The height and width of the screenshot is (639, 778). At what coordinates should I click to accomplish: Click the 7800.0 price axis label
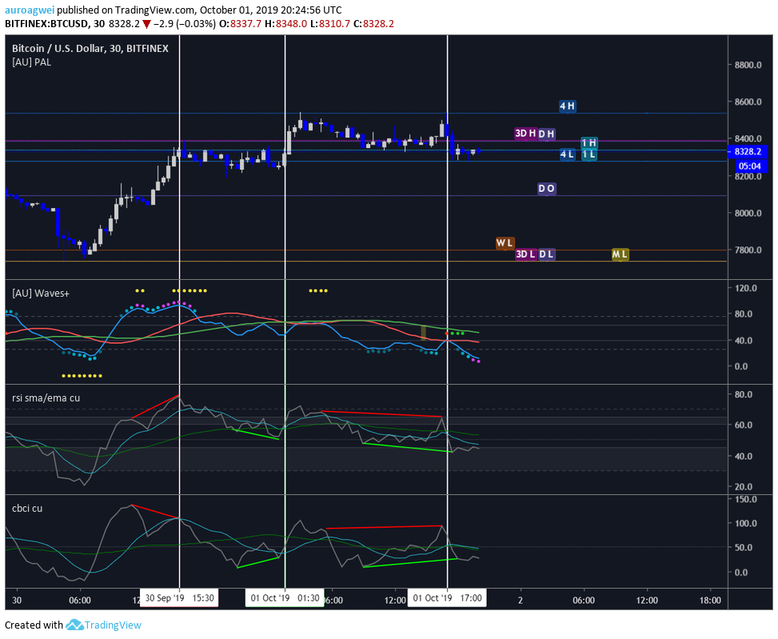(748, 250)
